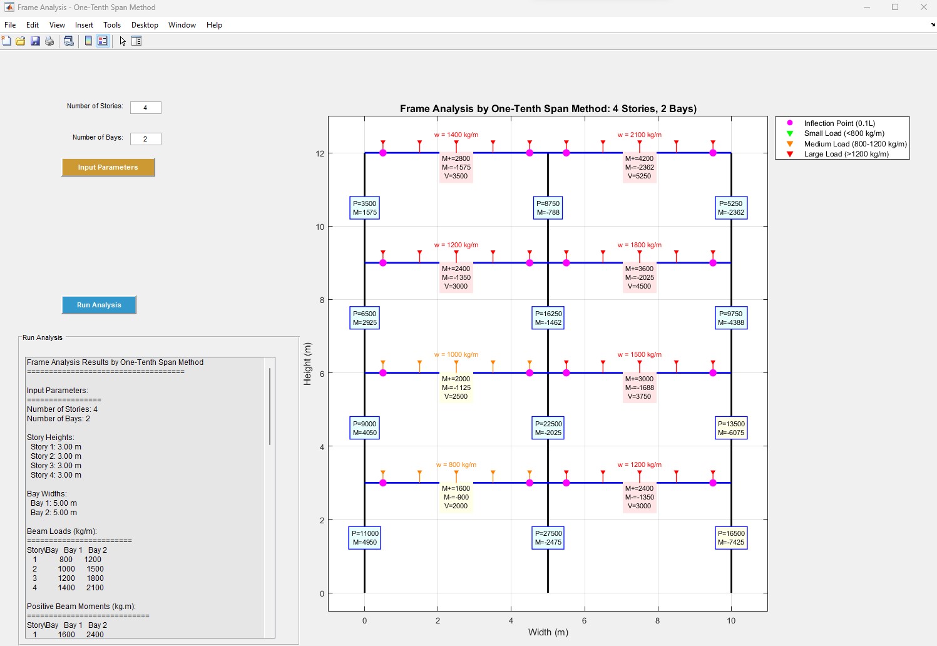Click the Link Plot toolbar icon

(x=69, y=41)
